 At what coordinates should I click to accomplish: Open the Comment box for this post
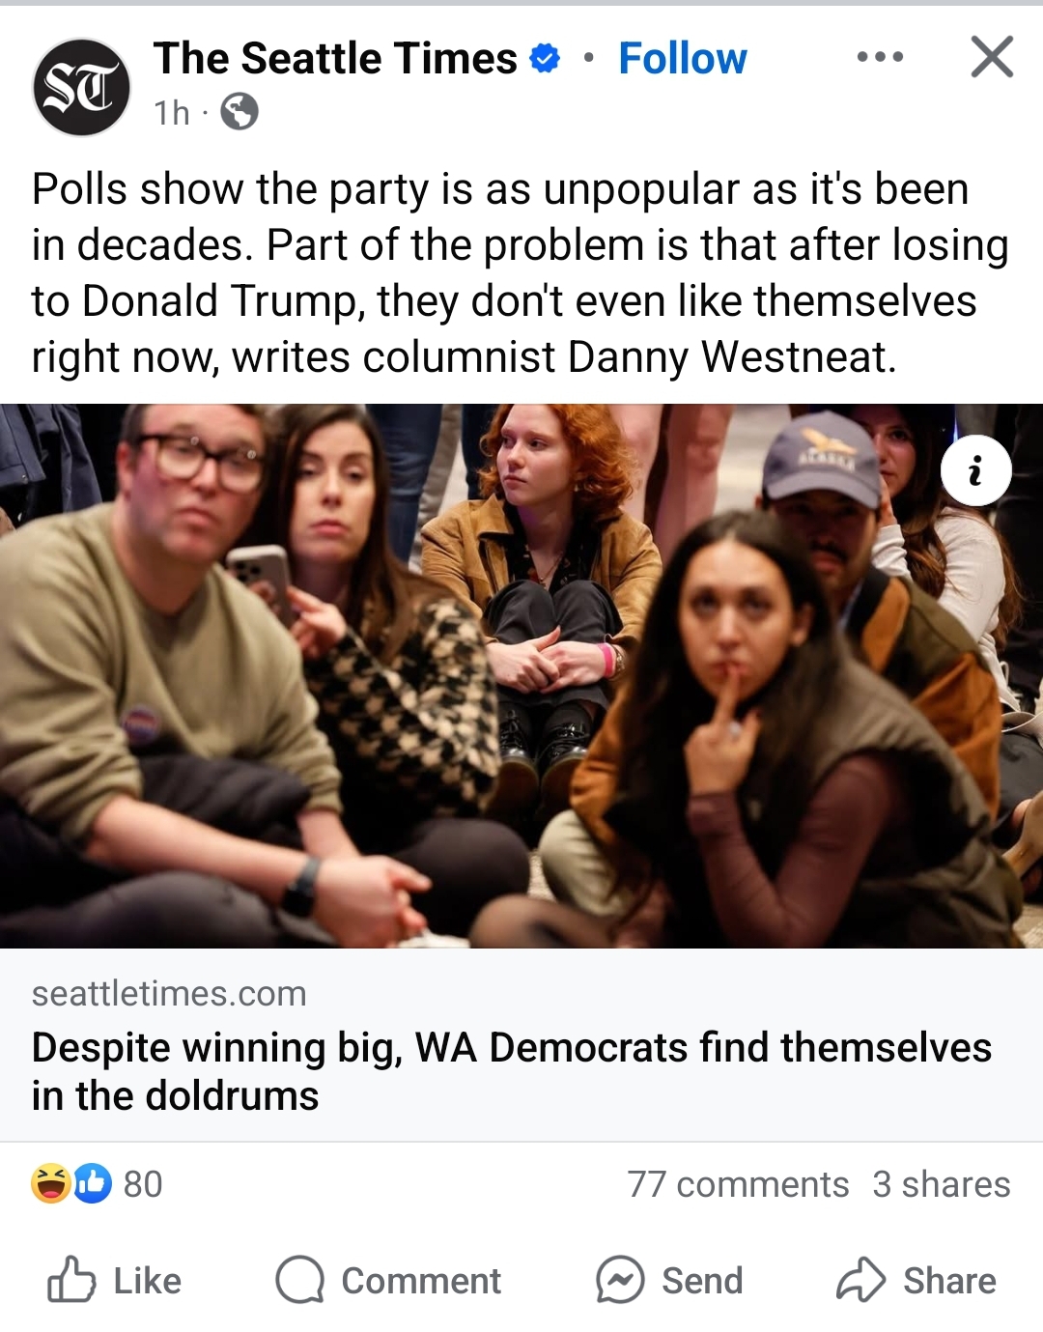[388, 1281]
